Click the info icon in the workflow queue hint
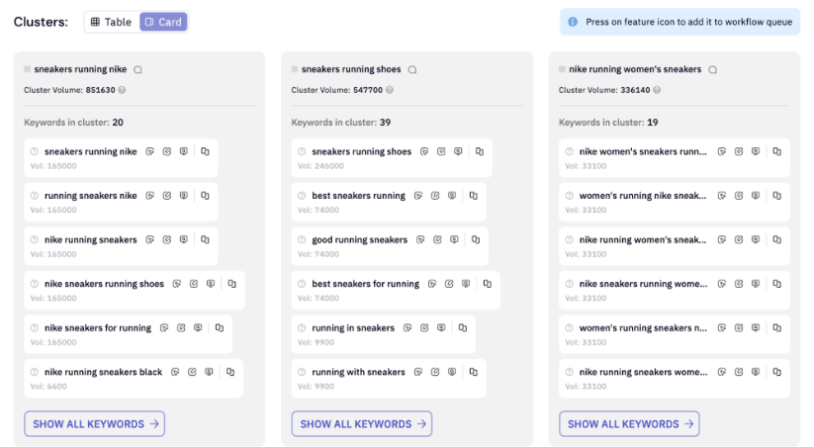The width and height of the screenshot is (814, 447). (575, 22)
